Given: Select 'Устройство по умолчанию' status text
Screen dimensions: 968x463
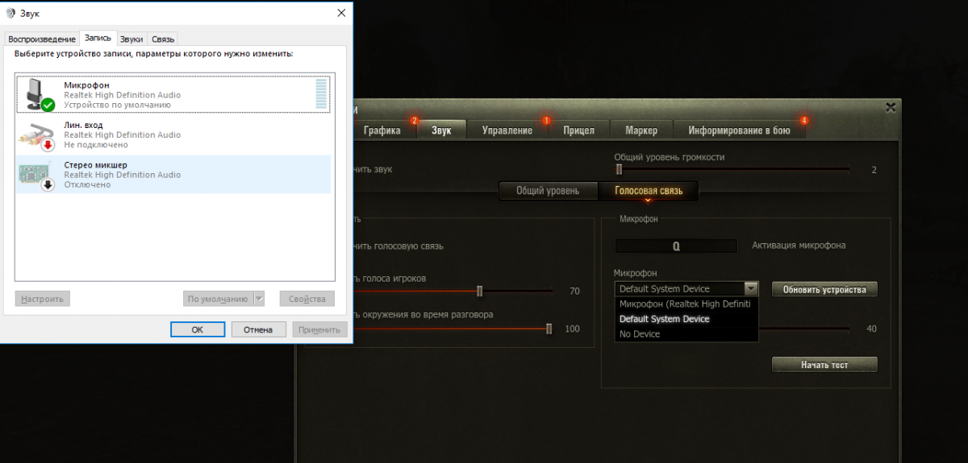Looking at the screenshot, I should click(118, 105).
